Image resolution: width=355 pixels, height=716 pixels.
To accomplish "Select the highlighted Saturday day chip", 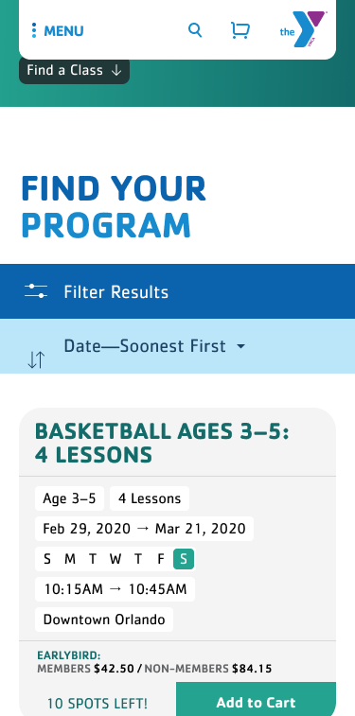I will (x=184, y=559).
